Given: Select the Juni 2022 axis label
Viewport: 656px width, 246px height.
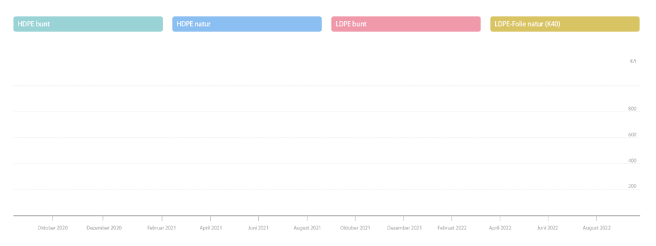Looking at the screenshot, I should pyautogui.click(x=547, y=228).
